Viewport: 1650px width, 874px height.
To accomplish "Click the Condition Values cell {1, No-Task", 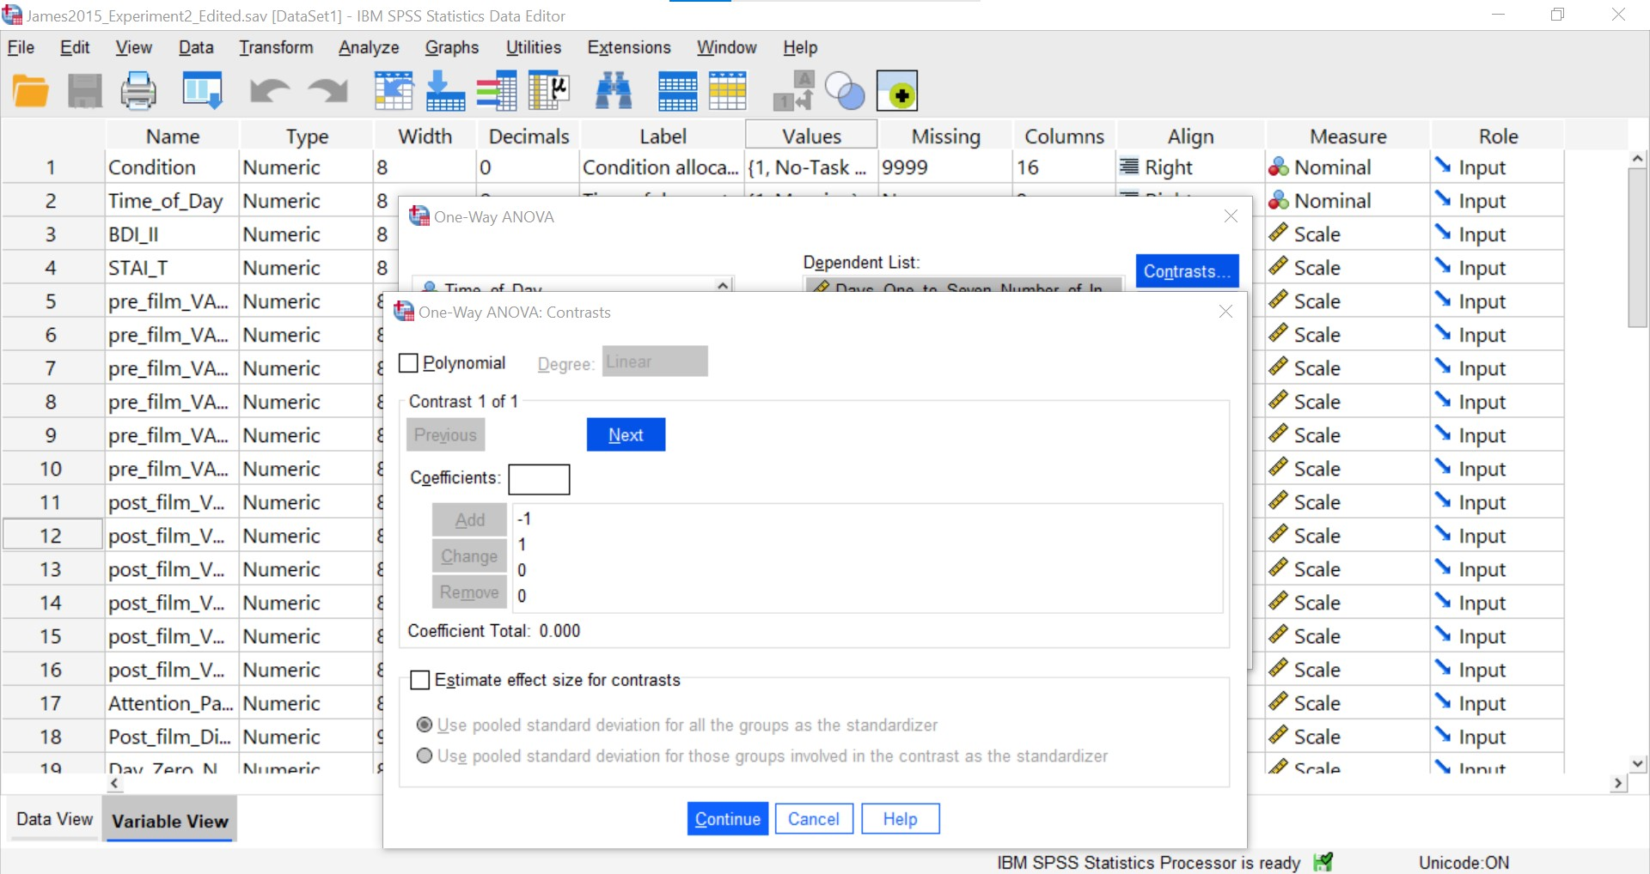I will 811,167.
